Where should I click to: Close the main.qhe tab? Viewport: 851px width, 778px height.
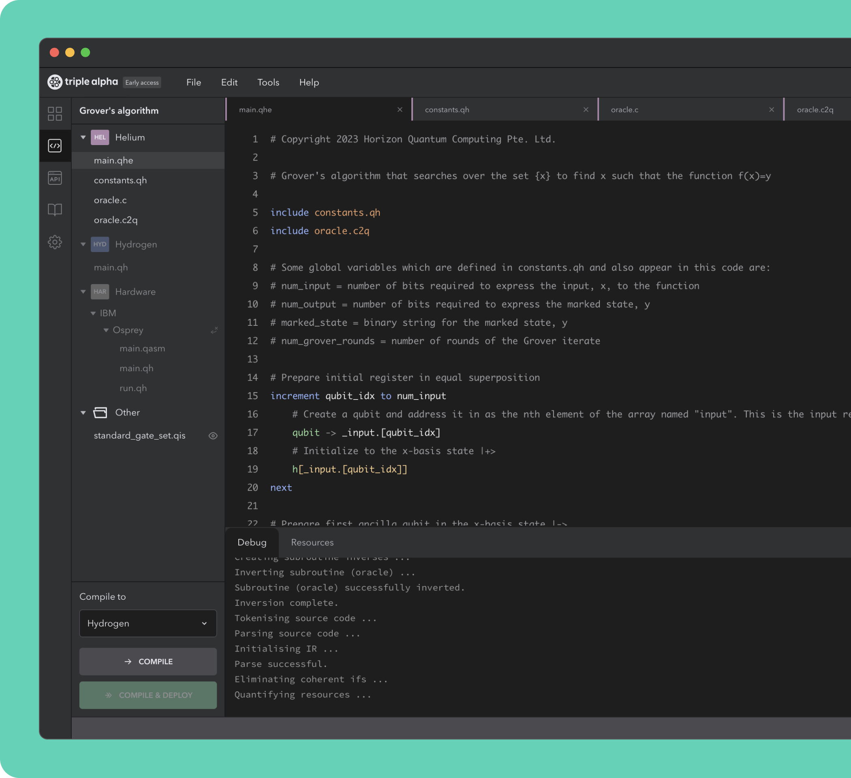pos(400,110)
